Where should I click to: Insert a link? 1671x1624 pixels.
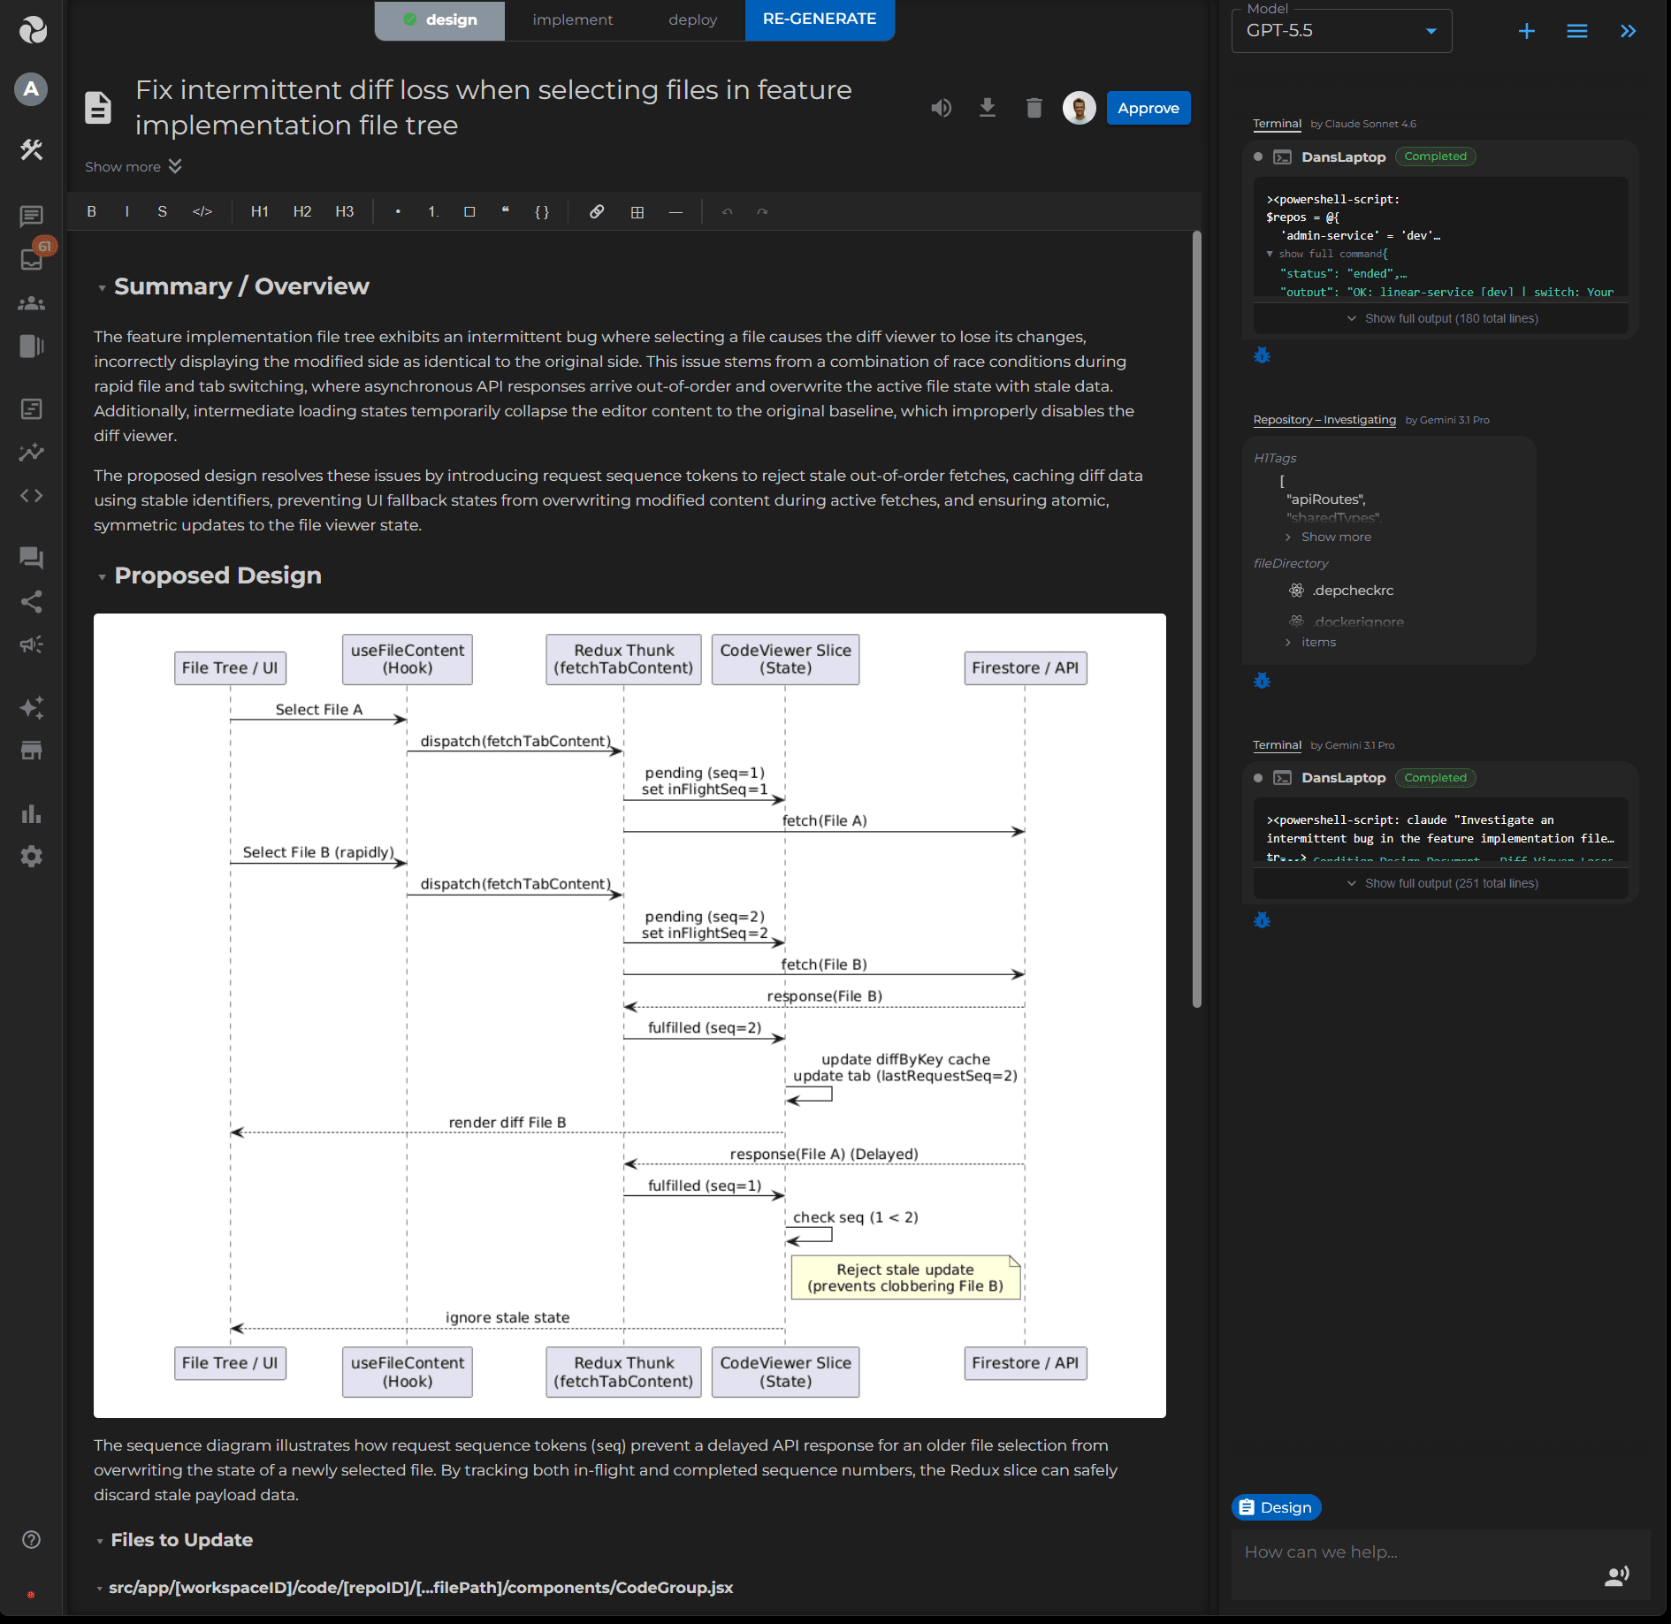[x=597, y=211]
